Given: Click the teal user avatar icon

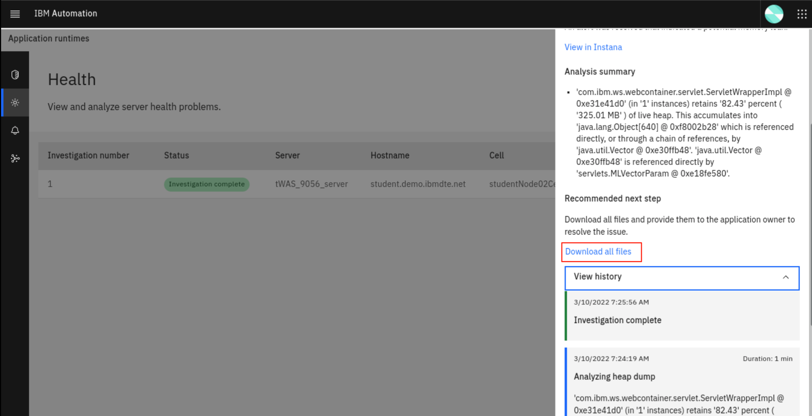Looking at the screenshot, I should [774, 14].
